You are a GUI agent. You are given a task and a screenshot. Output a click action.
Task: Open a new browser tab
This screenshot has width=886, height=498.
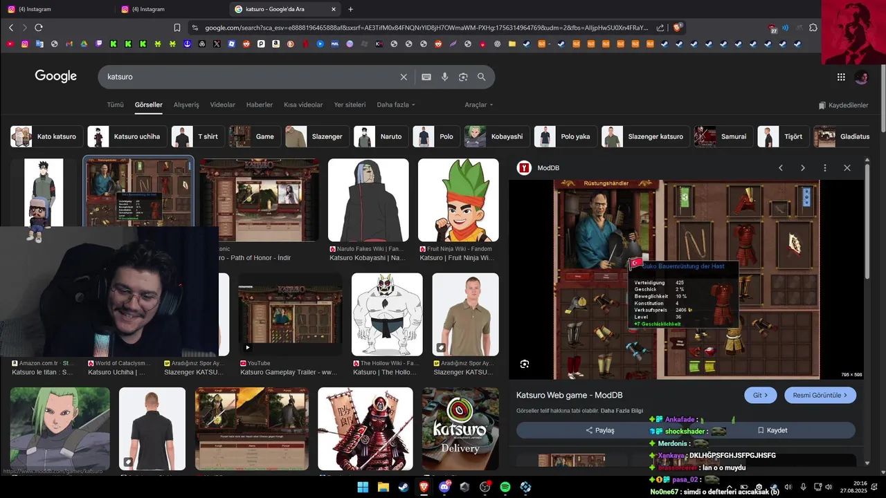coord(350,9)
